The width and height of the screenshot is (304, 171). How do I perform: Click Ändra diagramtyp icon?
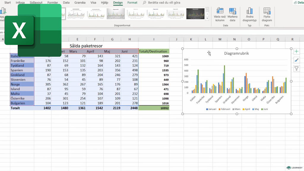pos(249,15)
